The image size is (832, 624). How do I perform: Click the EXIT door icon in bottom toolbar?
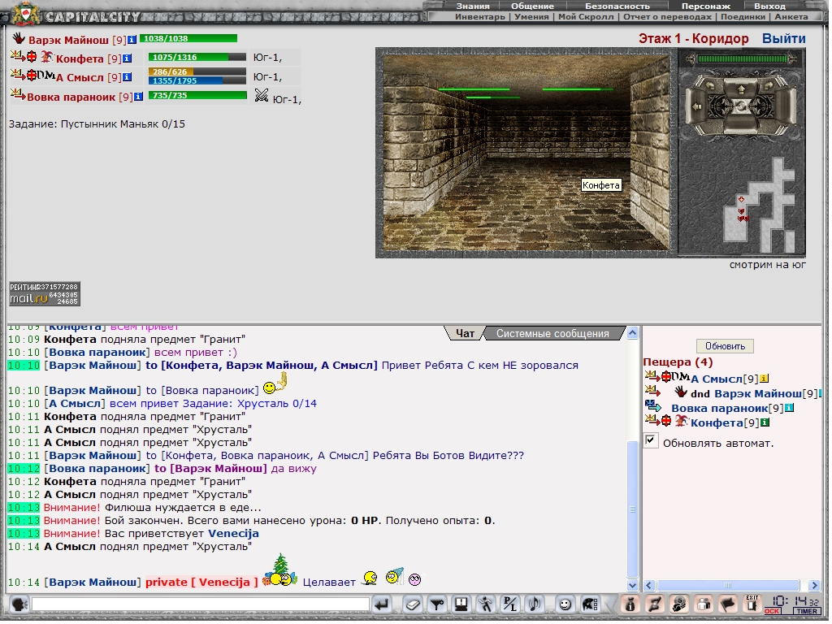click(x=752, y=604)
